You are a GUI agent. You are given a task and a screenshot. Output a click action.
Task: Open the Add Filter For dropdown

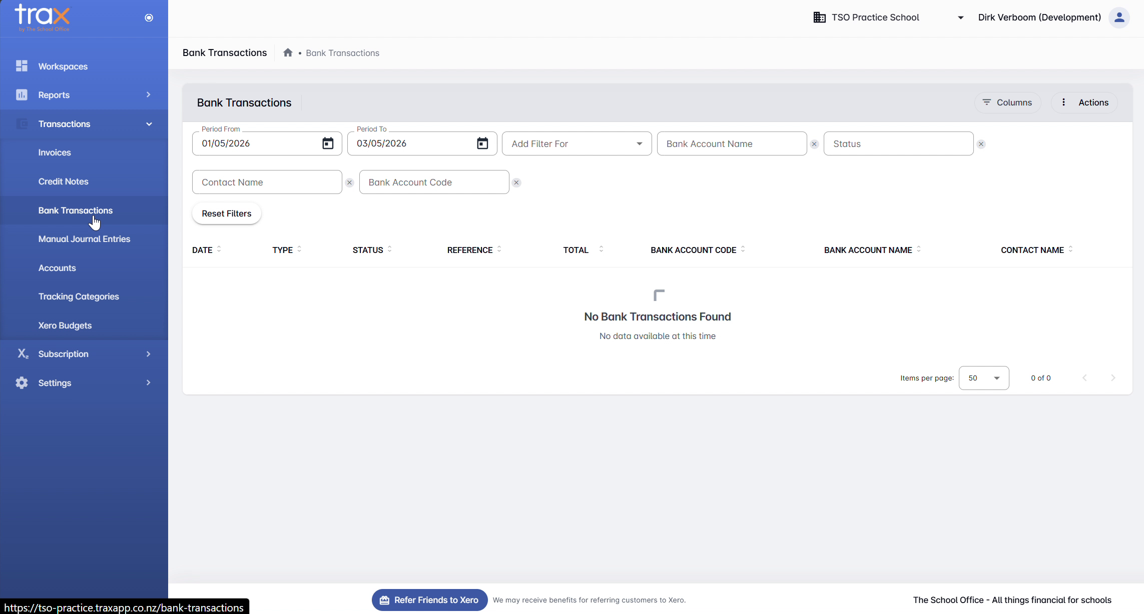(x=577, y=143)
